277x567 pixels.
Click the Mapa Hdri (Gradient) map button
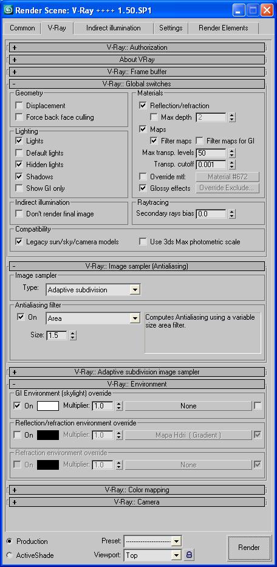coord(188,435)
